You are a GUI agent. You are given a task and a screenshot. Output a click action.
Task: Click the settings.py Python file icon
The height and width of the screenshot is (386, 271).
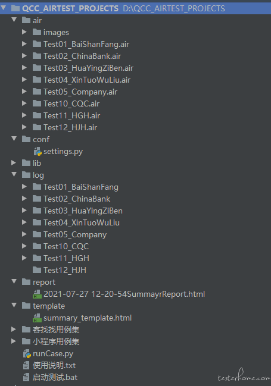[x=38, y=152]
